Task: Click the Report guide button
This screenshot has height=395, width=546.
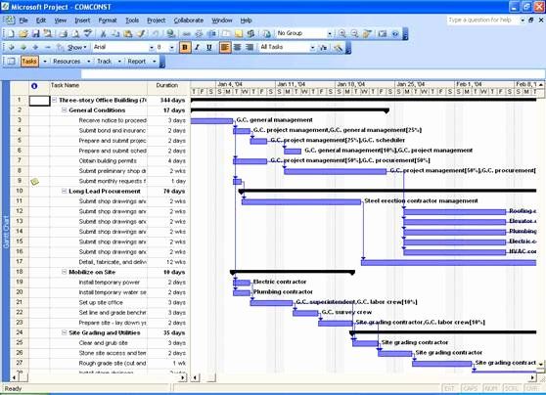Action: point(137,62)
